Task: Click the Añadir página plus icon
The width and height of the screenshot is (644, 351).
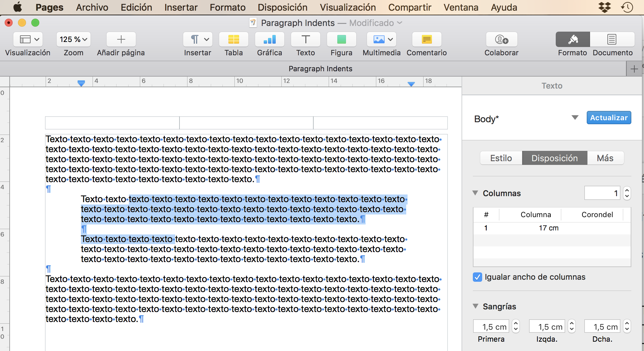Action: 121,40
